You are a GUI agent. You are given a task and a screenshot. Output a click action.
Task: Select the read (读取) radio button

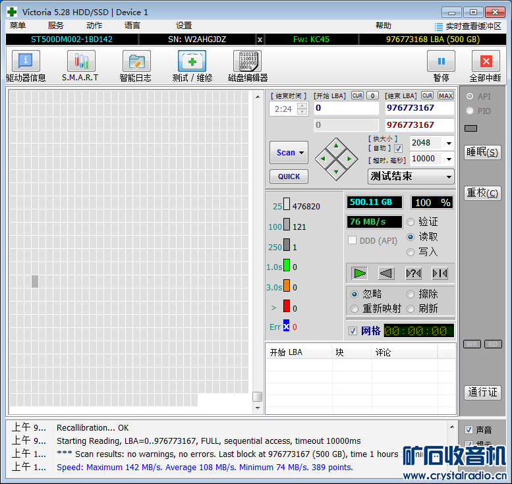[411, 237]
